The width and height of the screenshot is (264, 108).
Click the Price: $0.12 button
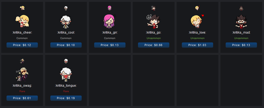[22, 45]
